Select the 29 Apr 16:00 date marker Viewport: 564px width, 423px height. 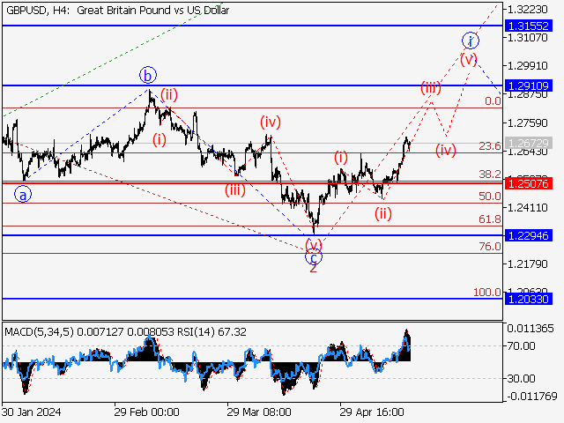[372, 412]
